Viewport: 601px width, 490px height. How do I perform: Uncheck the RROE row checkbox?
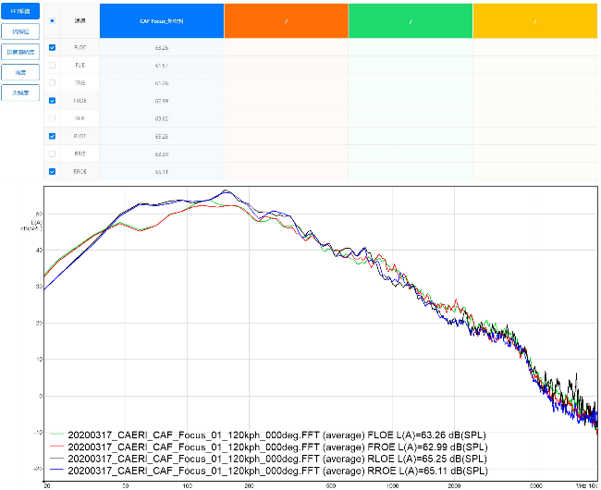(x=52, y=171)
